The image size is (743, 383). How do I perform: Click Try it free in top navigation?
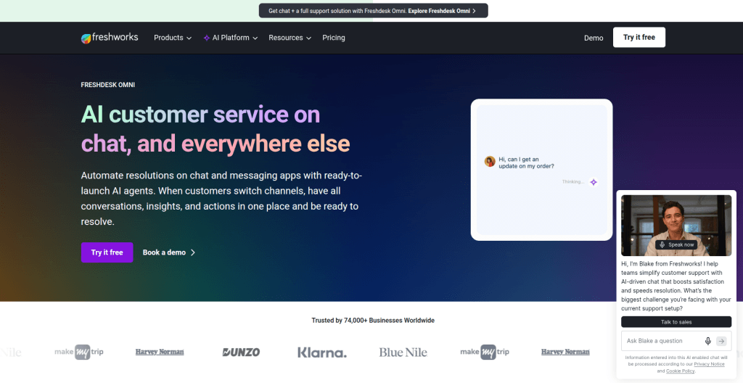[x=639, y=38]
